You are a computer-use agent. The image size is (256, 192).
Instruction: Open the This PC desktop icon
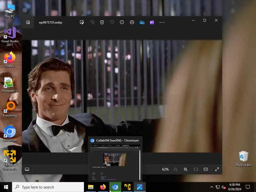pos(10,11)
